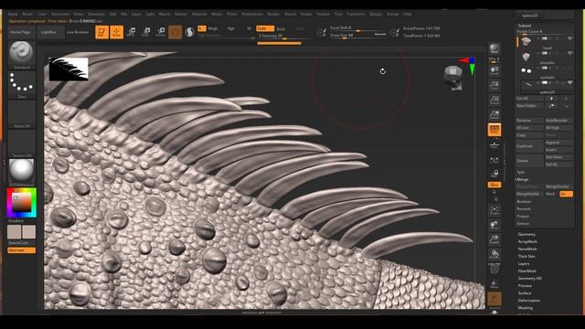
Task: Click the Append subtool button
Action: click(x=558, y=143)
